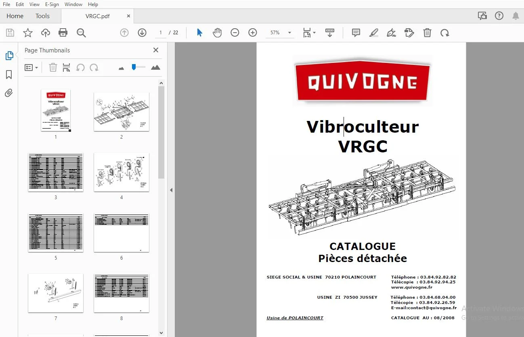Viewport: 524px width, 337px height.
Task: Expand the zoom percentage dropdown
Action: 289,33
